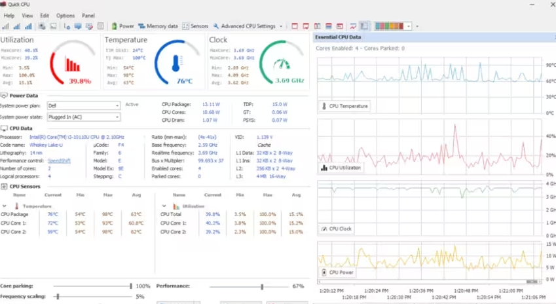This screenshot has height=304, width=556.
Task: Click the Performance slider handle
Action: tap(262, 286)
